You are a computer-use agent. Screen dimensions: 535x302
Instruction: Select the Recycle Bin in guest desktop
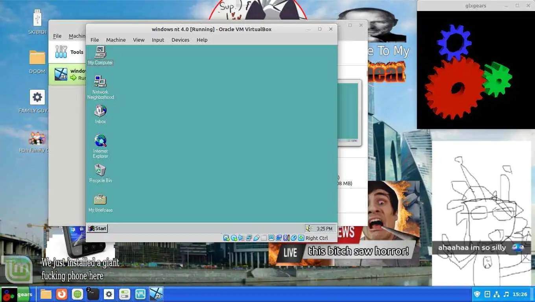100,173
